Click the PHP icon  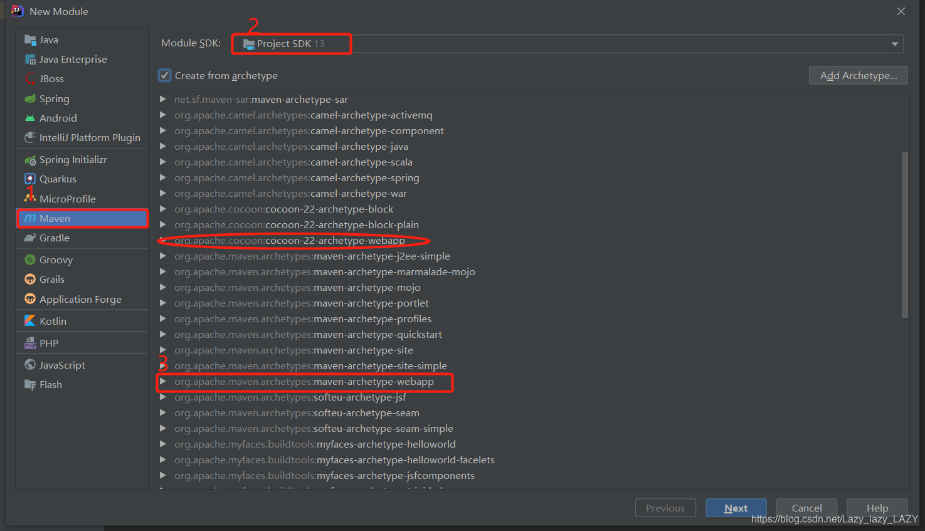coord(30,343)
